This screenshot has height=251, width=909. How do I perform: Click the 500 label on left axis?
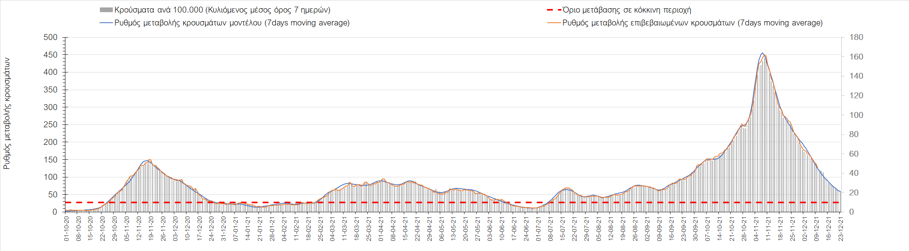[x=50, y=38]
